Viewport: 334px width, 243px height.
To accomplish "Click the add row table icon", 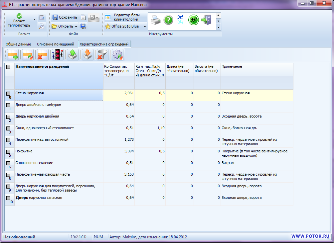I will [x=13, y=54].
